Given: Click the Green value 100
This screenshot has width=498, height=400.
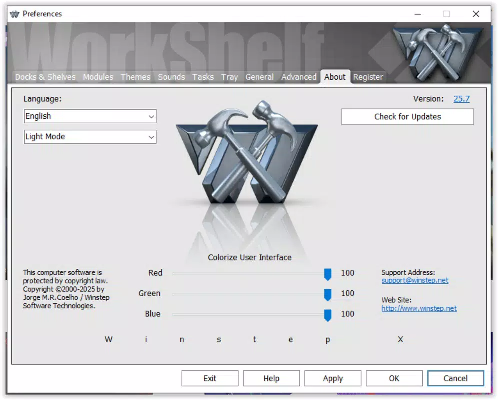Looking at the screenshot, I should click(x=348, y=293).
